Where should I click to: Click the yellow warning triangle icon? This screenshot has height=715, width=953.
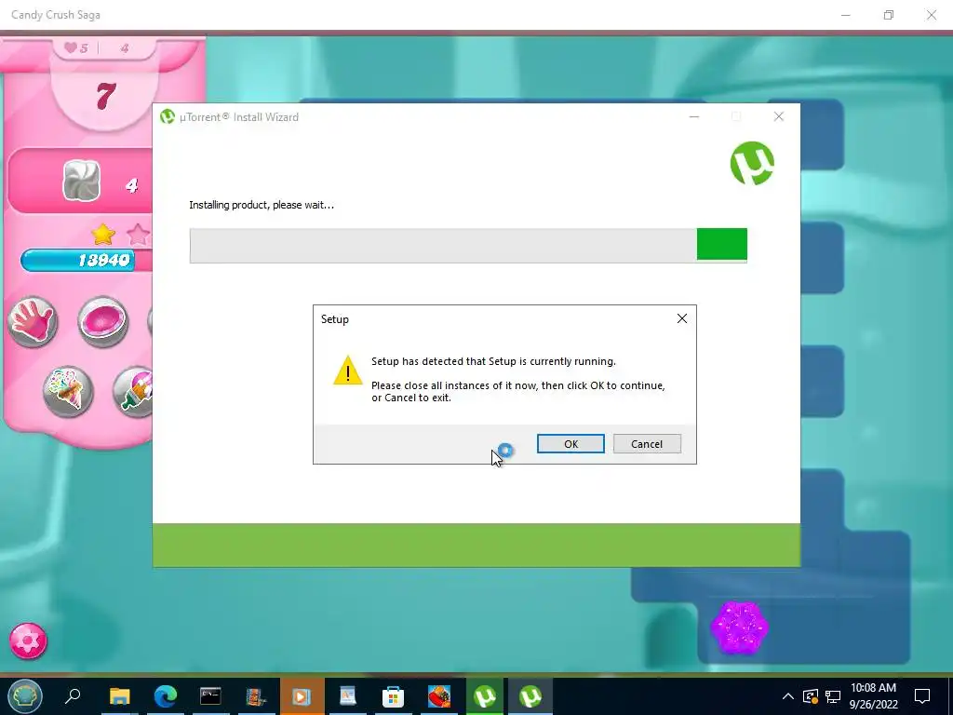pos(348,371)
